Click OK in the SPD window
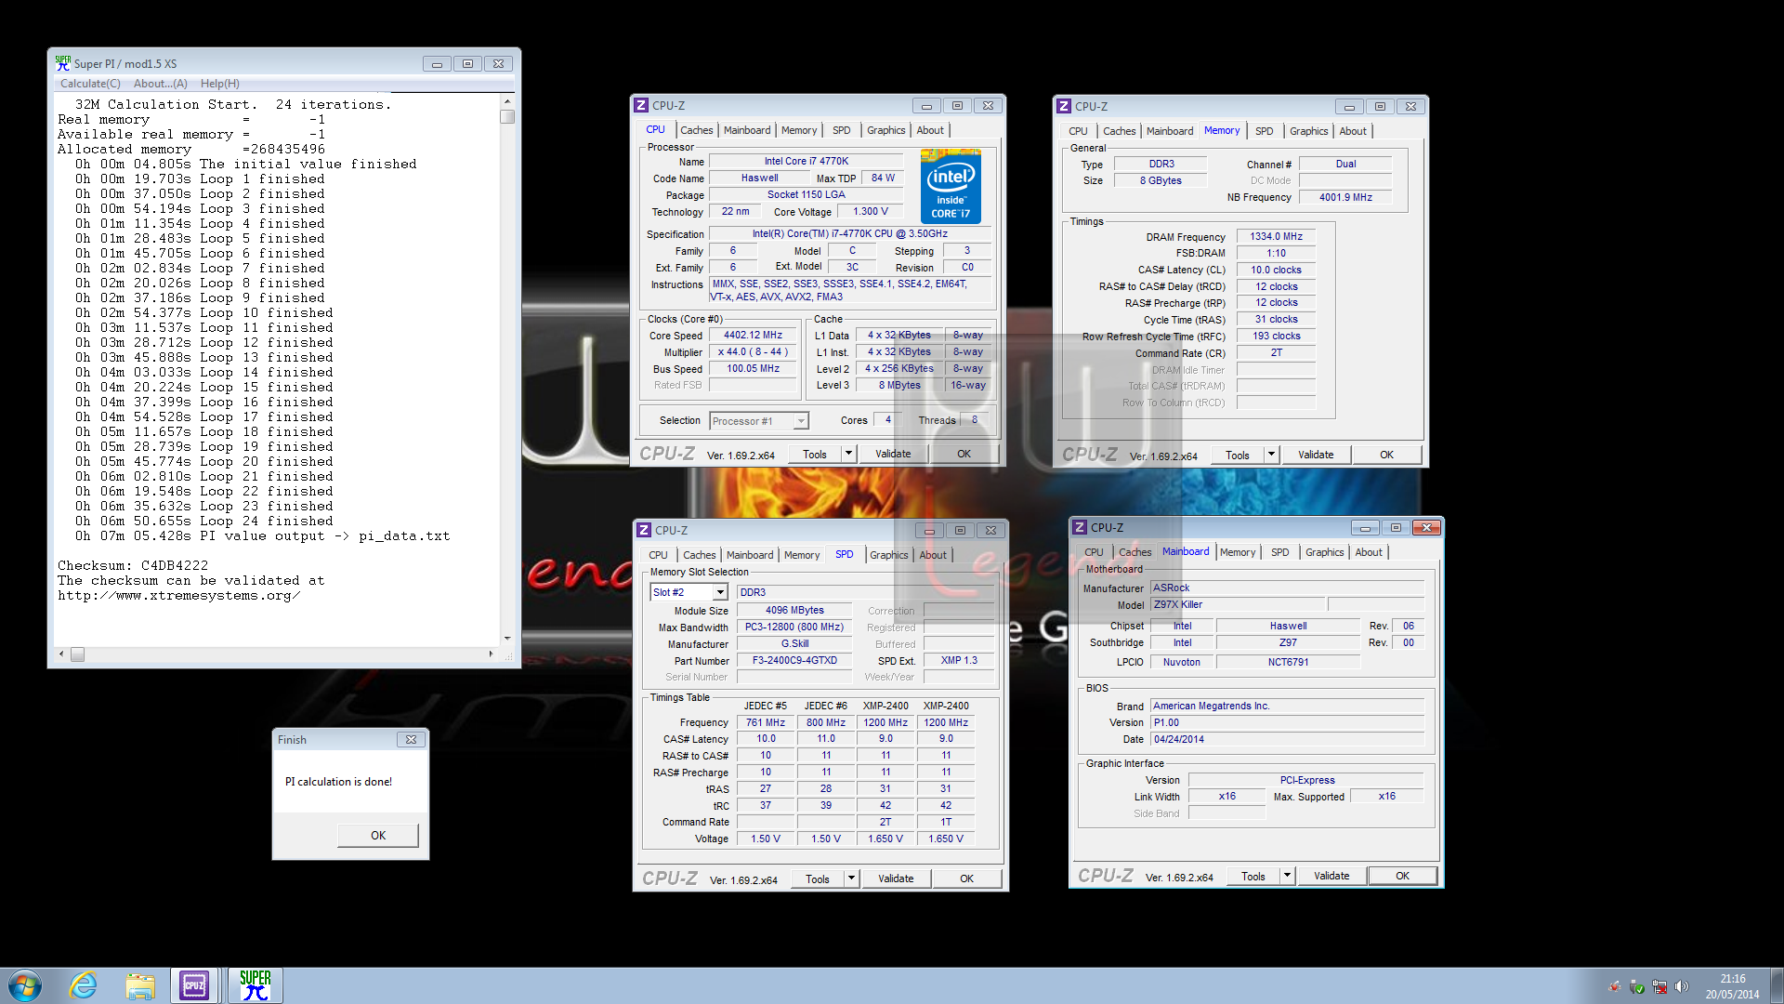1784x1004 pixels. coord(966,878)
